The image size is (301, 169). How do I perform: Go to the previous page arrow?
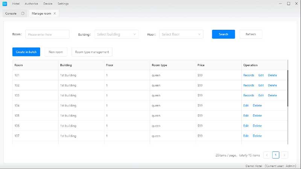(x=267, y=155)
